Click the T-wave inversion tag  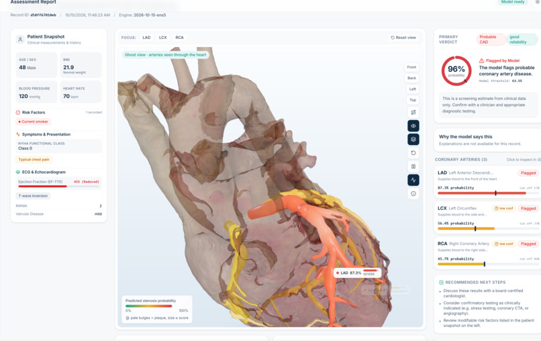tap(33, 196)
